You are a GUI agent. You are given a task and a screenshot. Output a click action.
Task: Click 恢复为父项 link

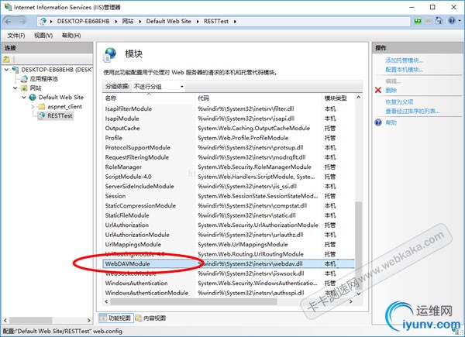[x=399, y=102]
